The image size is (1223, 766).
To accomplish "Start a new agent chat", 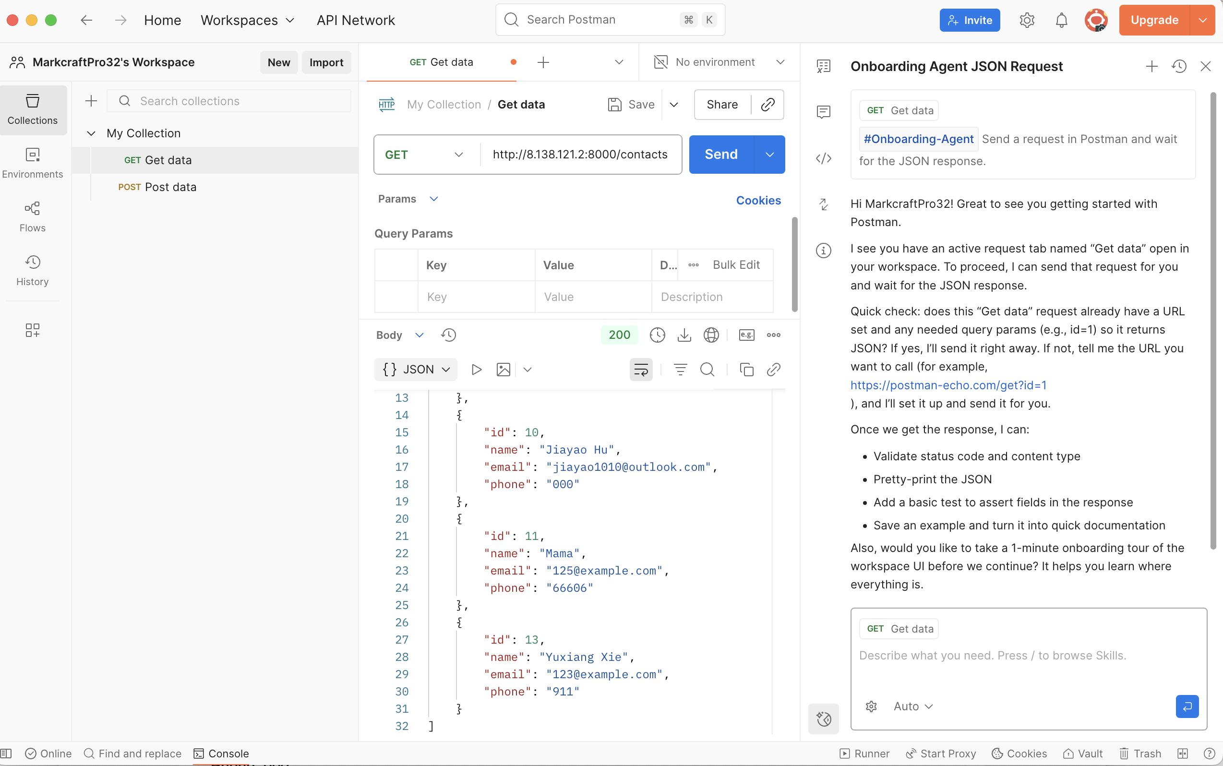I will click(x=1151, y=66).
